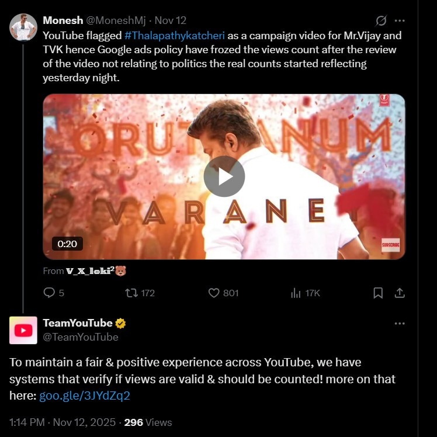Click the TeamYouTube display name

point(78,323)
